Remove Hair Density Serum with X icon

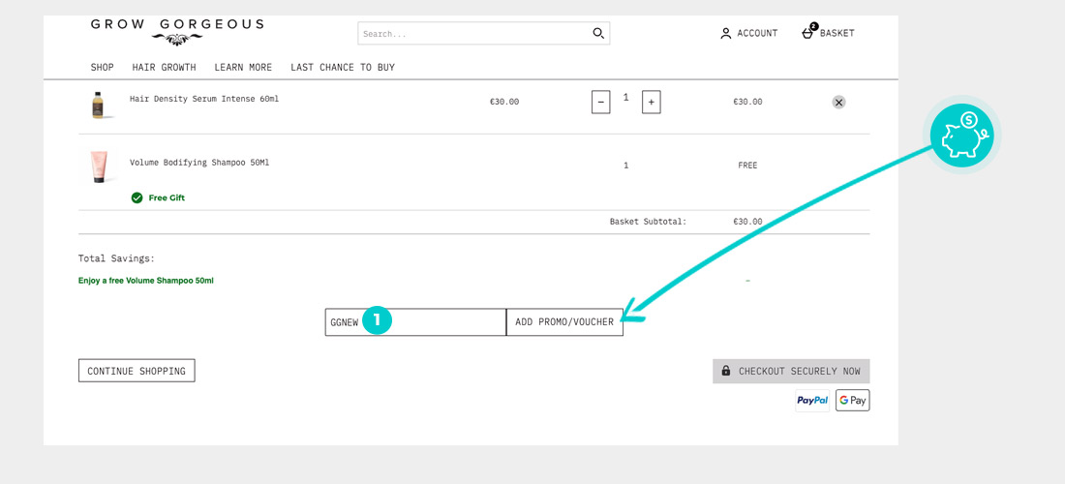tap(838, 102)
